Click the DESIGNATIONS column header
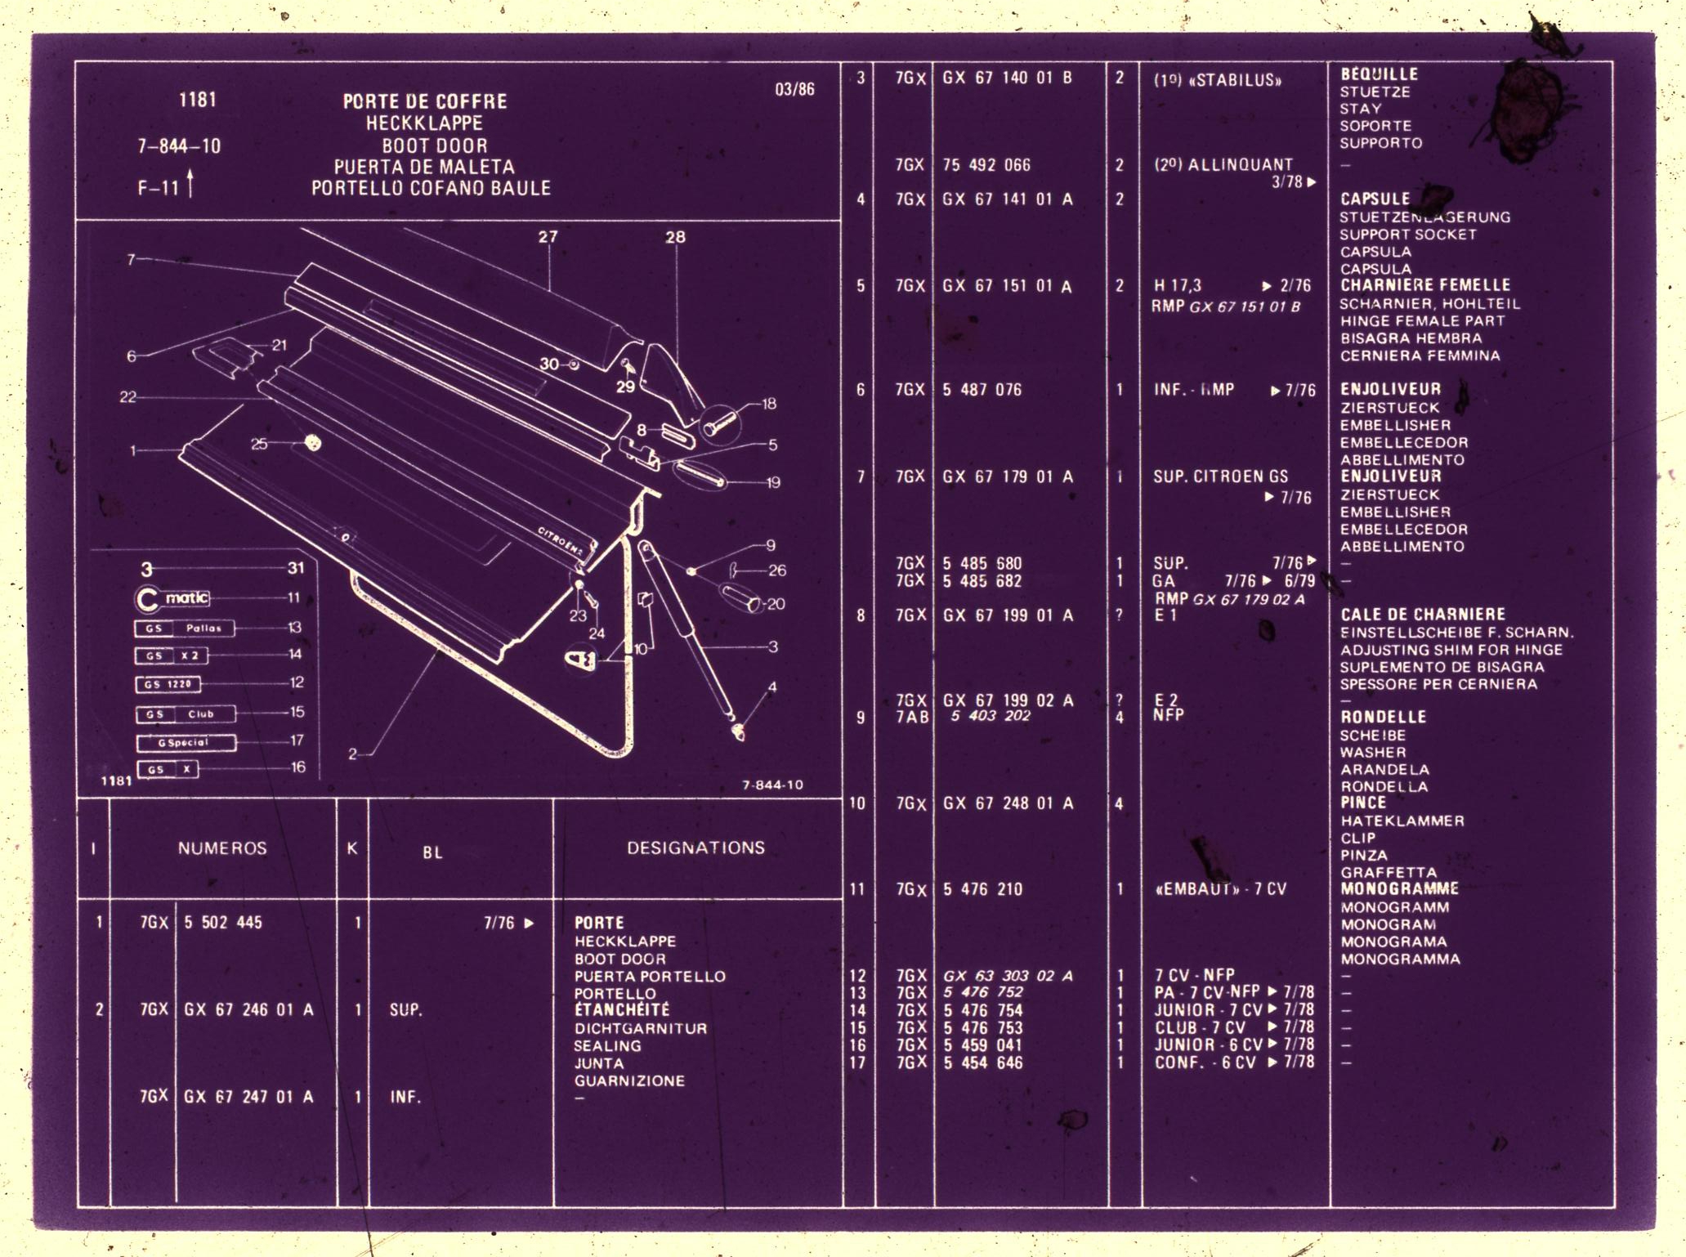Image resolution: width=1686 pixels, height=1257 pixels. click(695, 848)
